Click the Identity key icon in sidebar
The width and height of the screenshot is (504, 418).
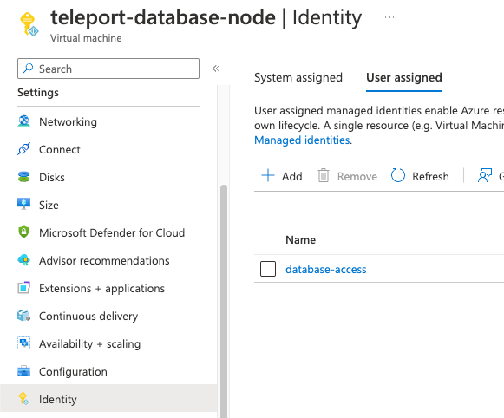pos(23,399)
